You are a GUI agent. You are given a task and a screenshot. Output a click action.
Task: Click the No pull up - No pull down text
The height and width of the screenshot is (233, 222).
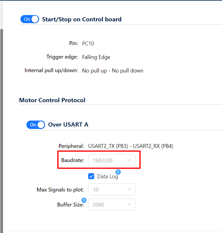pyautogui.click(x=113, y=71)
